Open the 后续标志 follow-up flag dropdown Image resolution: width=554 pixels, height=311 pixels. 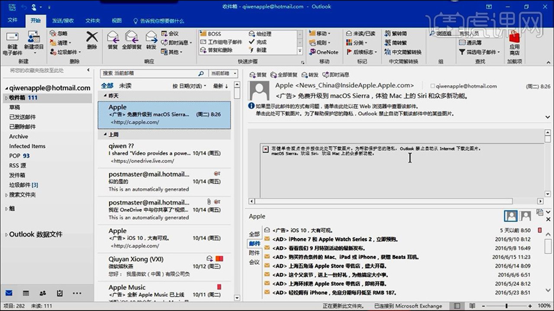pos(362,52)
